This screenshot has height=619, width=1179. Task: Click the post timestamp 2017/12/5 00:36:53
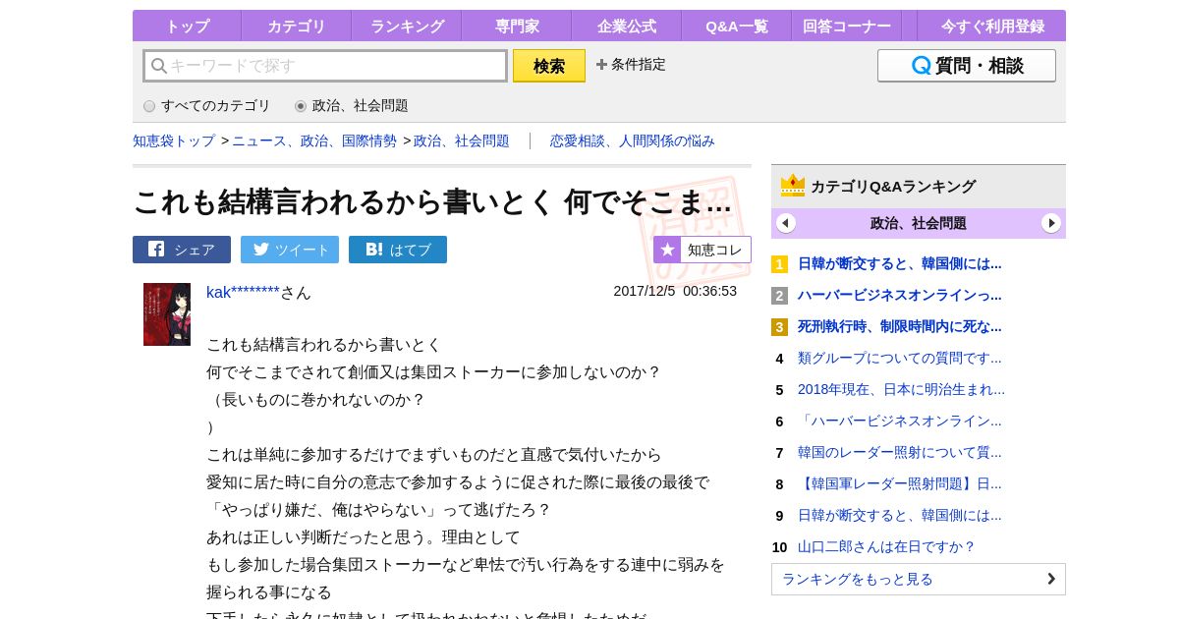pyautogui.click(x=675, y=291)
